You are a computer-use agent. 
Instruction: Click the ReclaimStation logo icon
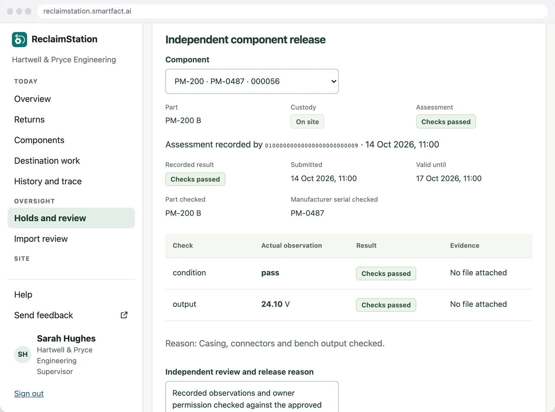(x=20, y=39)
